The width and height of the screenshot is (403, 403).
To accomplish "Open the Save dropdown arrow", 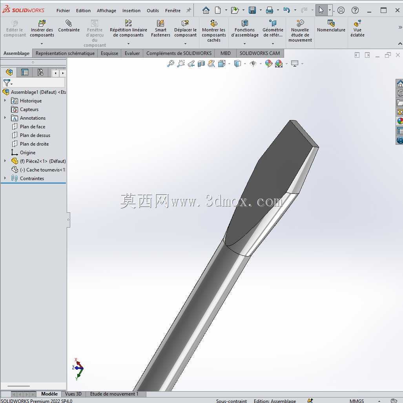I will tap(260, 10).
